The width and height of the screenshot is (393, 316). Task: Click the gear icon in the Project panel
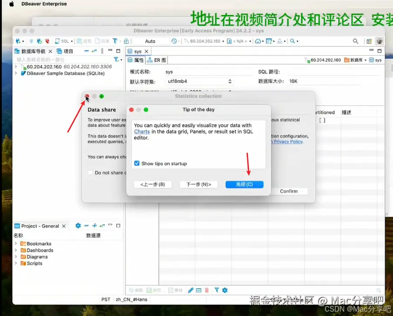[x=77, y=225]
